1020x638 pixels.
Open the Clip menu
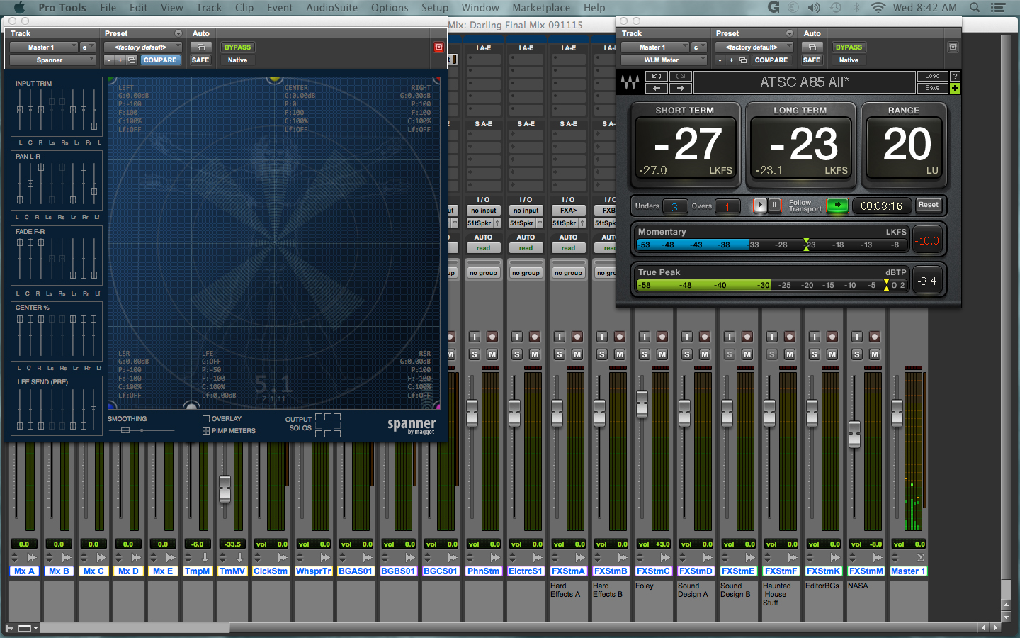tap(244, 8)
